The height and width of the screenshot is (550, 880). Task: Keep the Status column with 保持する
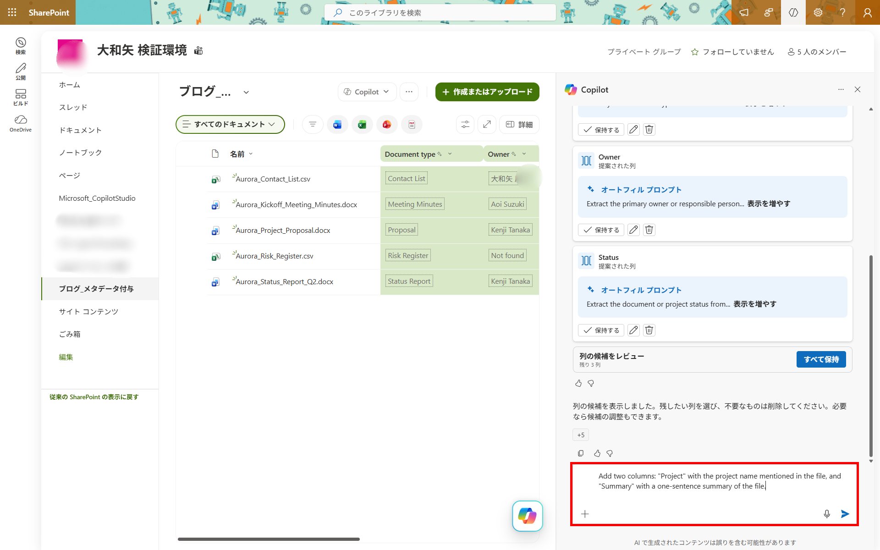[601, 330]
